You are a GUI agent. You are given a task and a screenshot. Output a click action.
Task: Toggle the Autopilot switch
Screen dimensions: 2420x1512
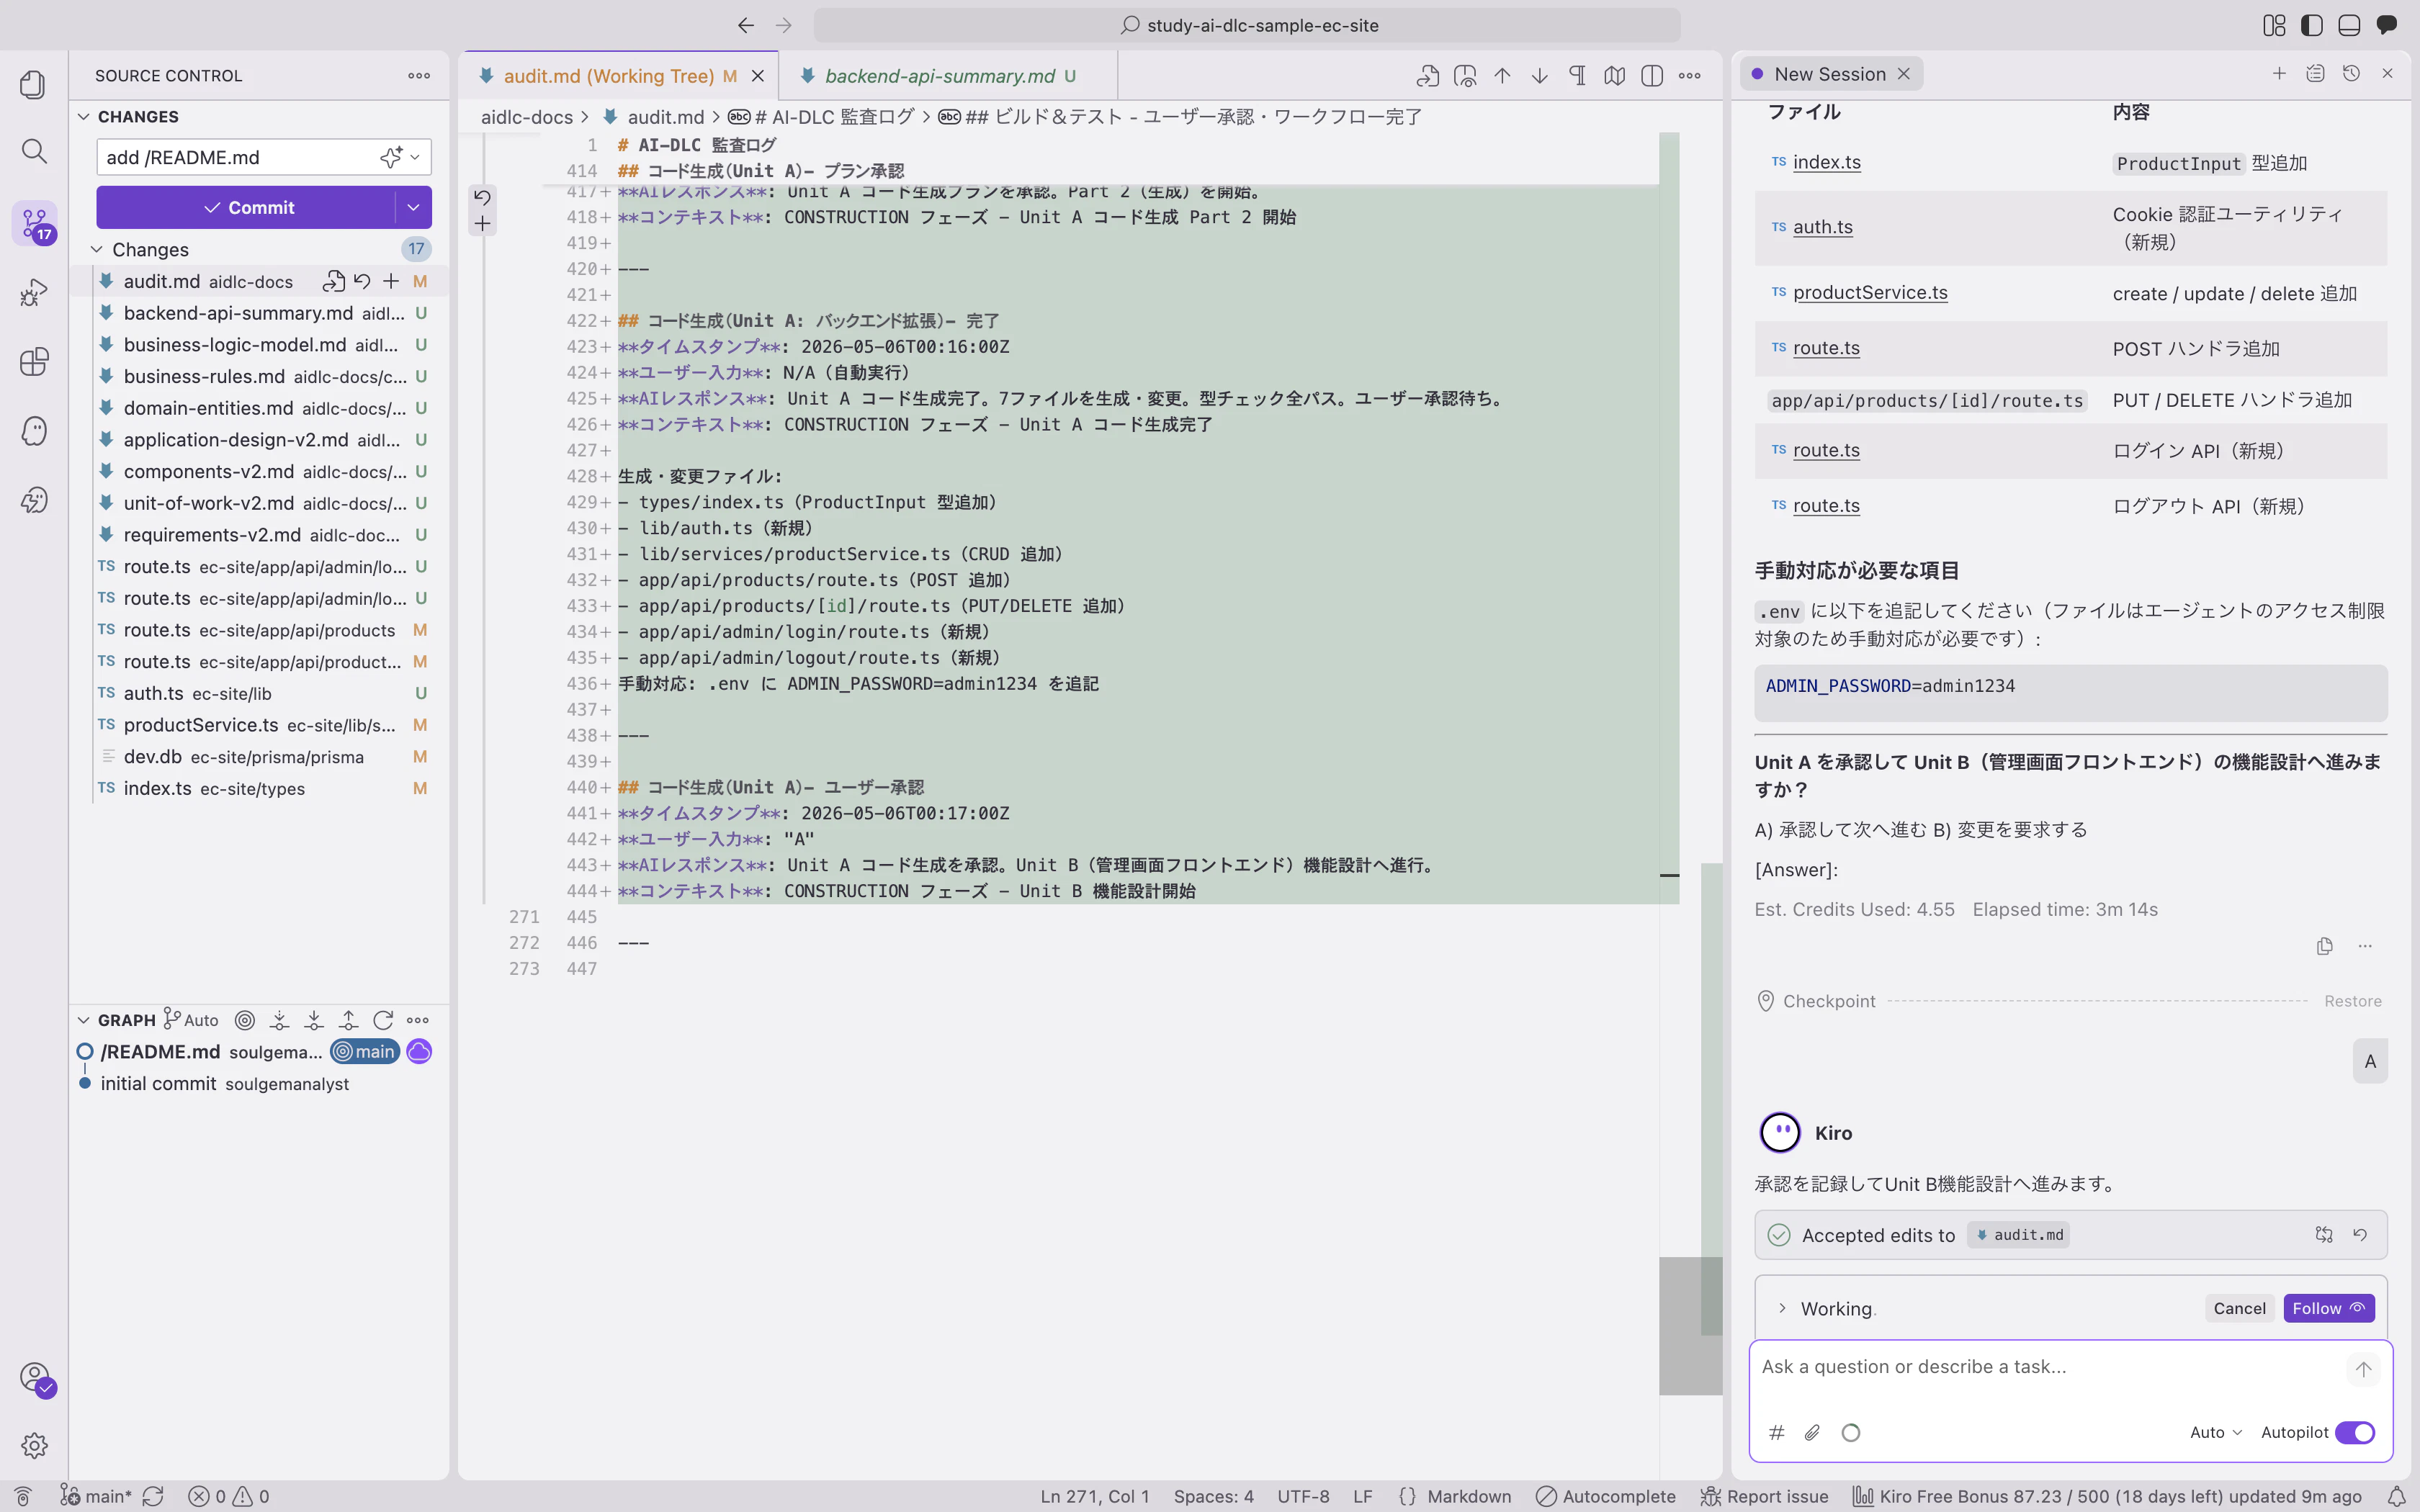click(x=2354, y=1433)
